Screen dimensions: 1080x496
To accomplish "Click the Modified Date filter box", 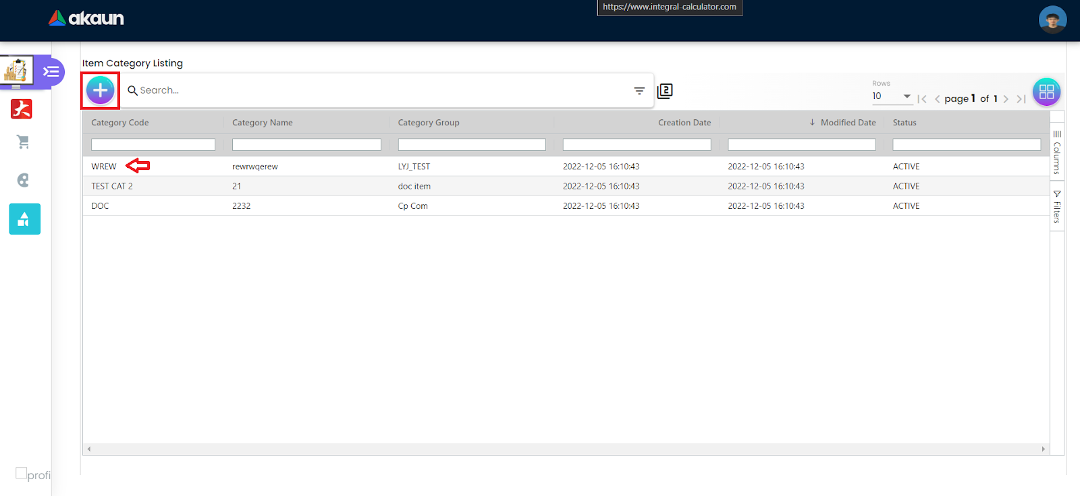I will click(x=802, y=145).
